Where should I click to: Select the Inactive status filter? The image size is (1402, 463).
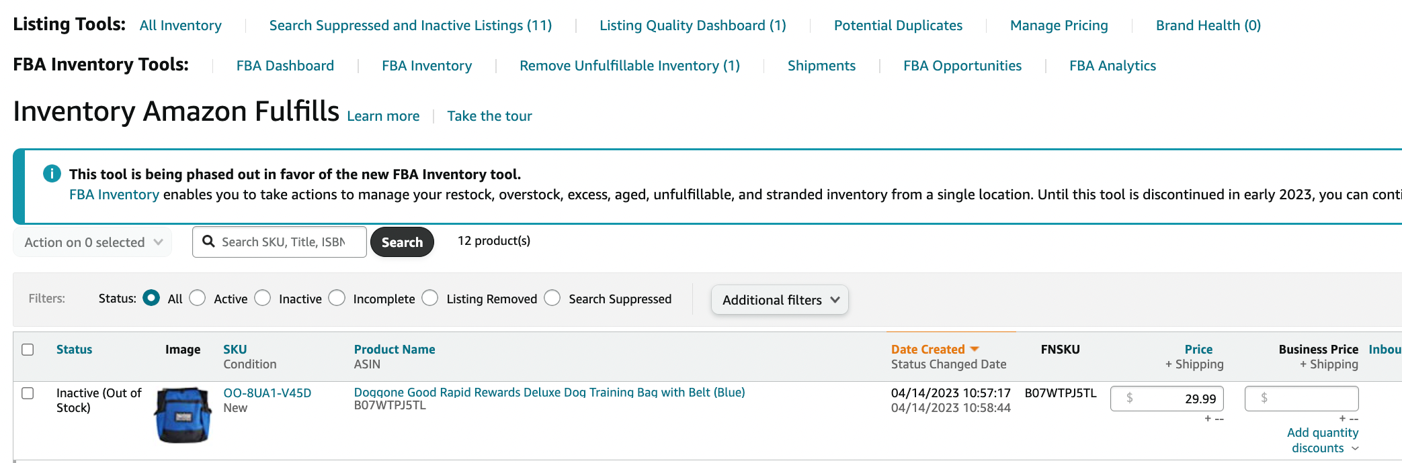click(x=263, y=298)
